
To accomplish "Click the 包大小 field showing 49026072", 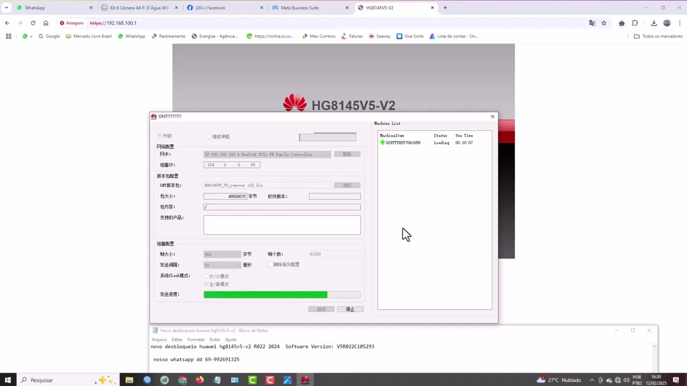I will coord(225,196).
